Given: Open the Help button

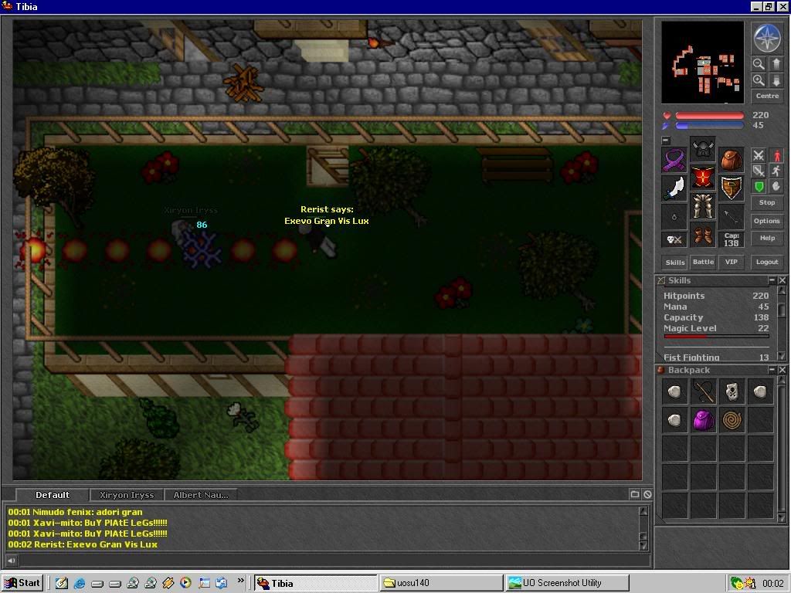Looking at the screenshot, I should click(767, 238).
